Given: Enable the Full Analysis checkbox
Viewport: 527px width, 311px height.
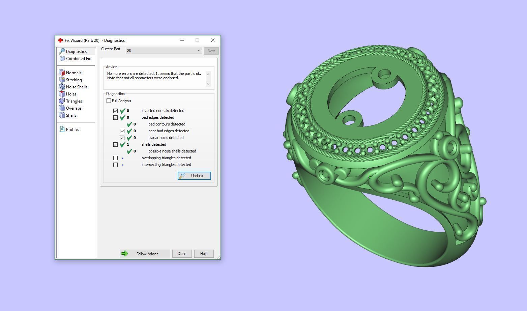Looking at the screenshot, I should [x=109, y=101].
